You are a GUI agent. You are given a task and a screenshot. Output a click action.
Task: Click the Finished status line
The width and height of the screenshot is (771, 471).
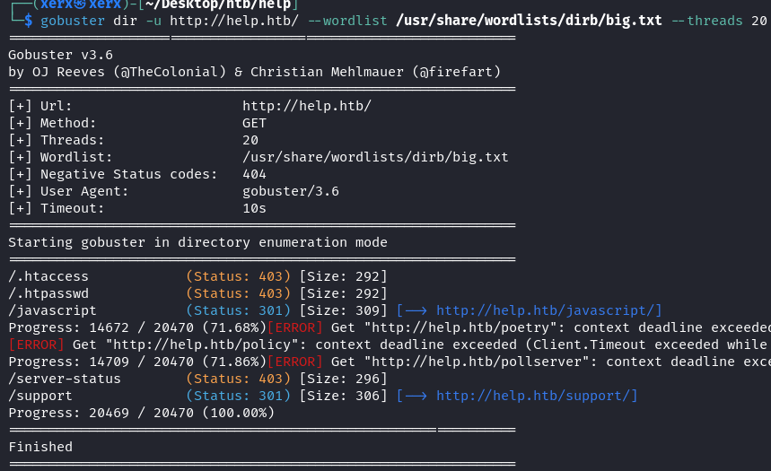click(40, 446)
